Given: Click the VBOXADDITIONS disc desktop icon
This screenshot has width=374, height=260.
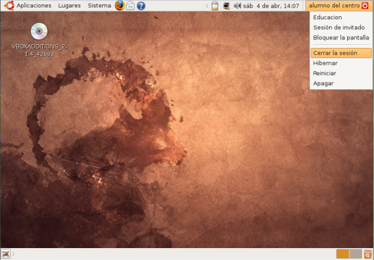Looking at the screenshot, I should 39,32.
